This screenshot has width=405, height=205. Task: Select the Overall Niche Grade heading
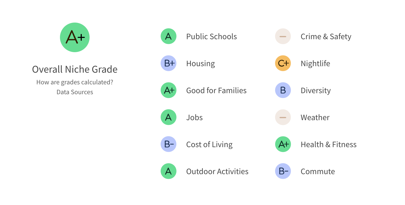pyautogui.click(x=75, y=69)
